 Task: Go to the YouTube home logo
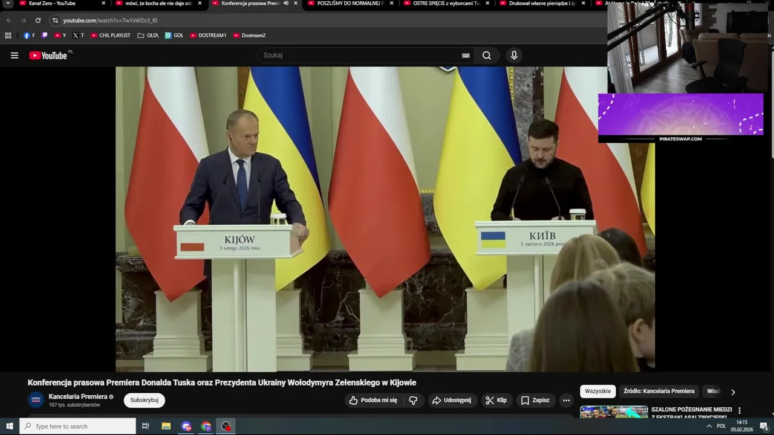pos(48,56)
